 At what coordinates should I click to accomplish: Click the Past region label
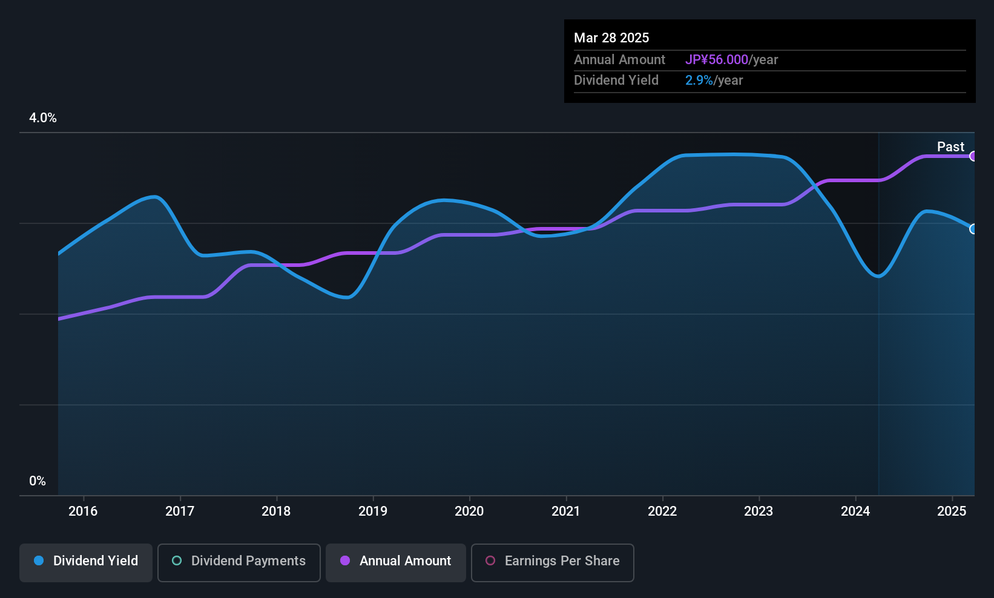click(x=950, y=146)
